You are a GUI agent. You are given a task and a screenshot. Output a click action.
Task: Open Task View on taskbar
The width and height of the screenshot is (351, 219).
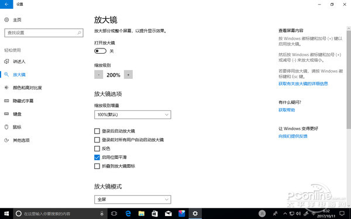pyautogui.click(x=114, y=214)
